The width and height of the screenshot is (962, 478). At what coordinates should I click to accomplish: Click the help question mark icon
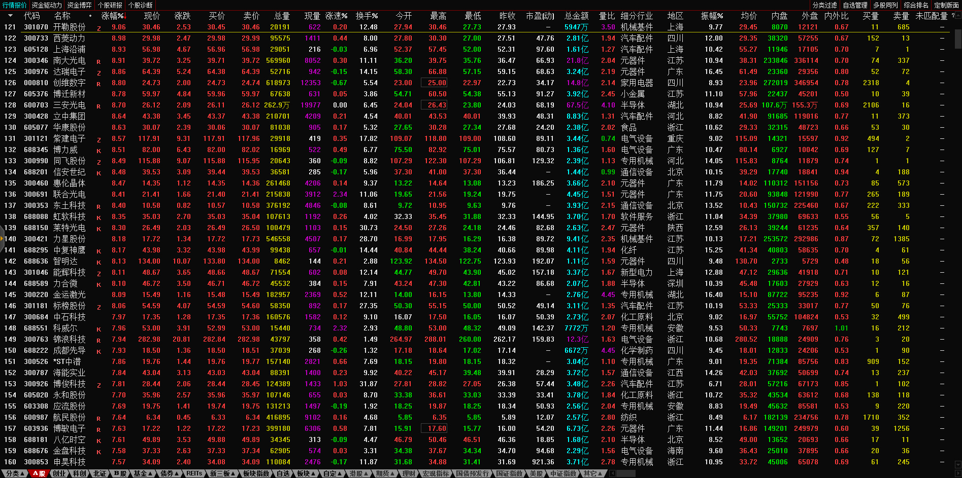click(x=952, y=16)
